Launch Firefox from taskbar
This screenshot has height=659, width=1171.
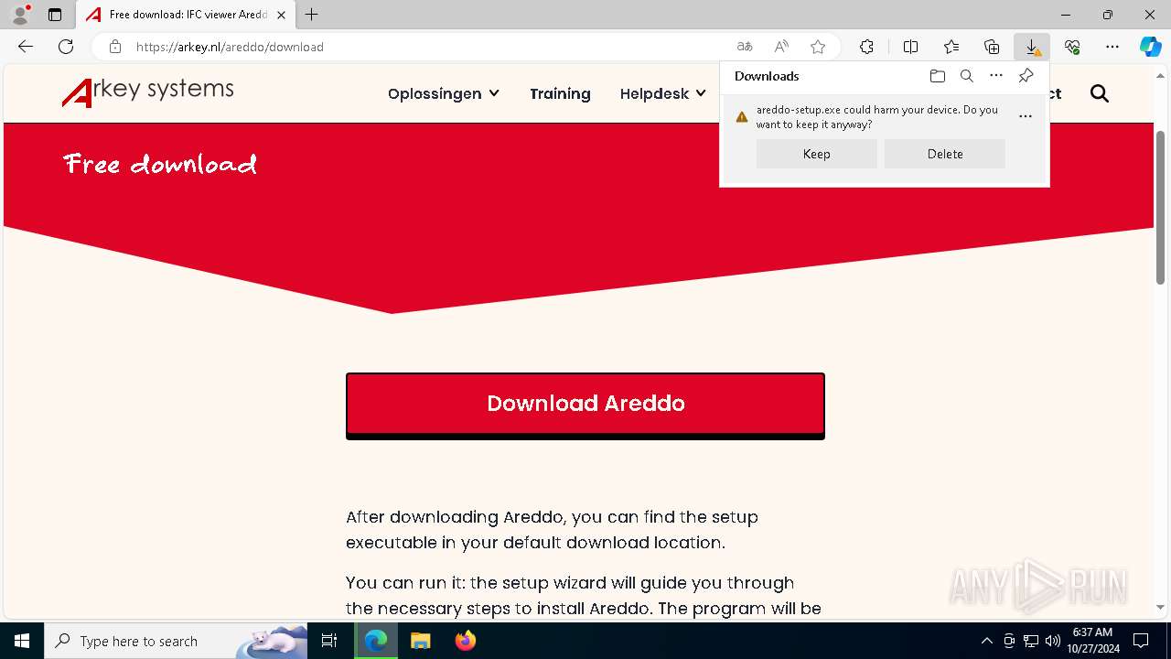pyautogui.click(x=466, y=641)
